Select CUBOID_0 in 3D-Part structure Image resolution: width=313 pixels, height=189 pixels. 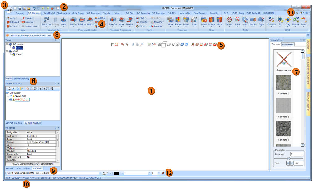point(22,100)
